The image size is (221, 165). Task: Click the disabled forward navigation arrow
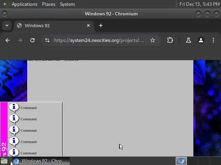click(x=20, y=41)
